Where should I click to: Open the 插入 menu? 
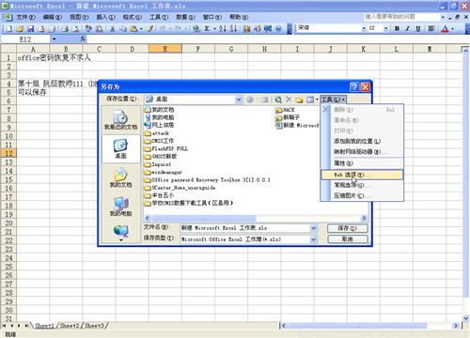click(105, 17)
